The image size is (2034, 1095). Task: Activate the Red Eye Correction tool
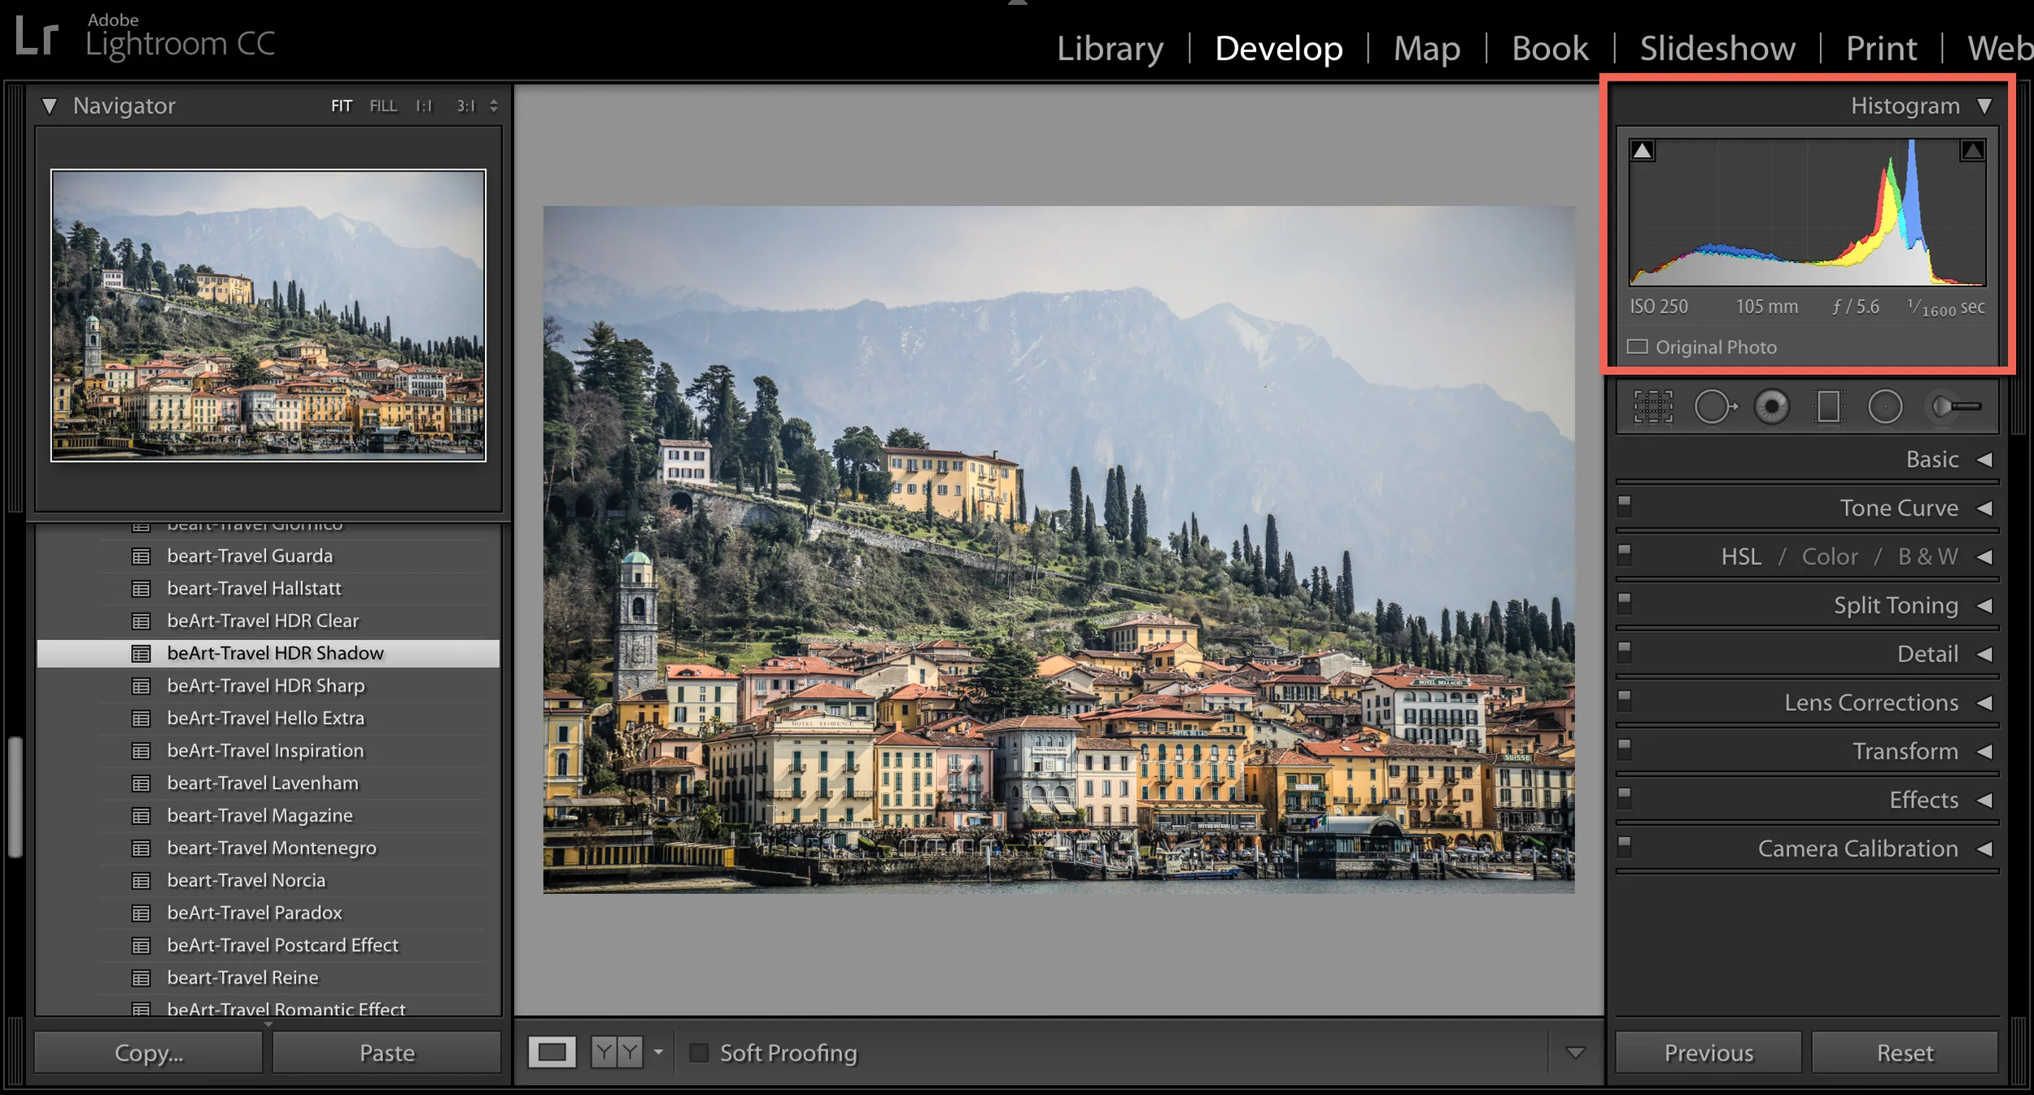[x=1771, y=407]
